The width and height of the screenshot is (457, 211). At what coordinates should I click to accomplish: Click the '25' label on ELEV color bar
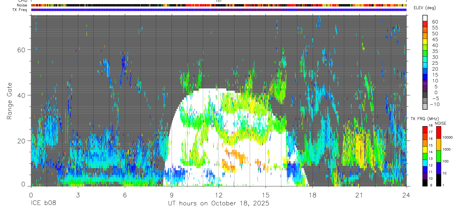[435, 63]
